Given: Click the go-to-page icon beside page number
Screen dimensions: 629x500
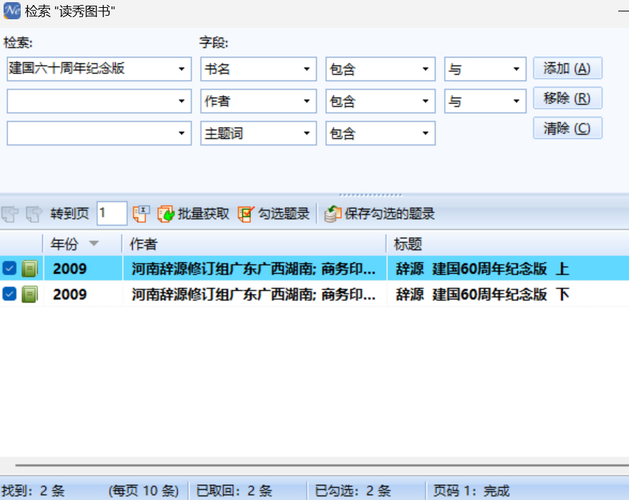Looking at the screenshot, I should coord(141,213).
